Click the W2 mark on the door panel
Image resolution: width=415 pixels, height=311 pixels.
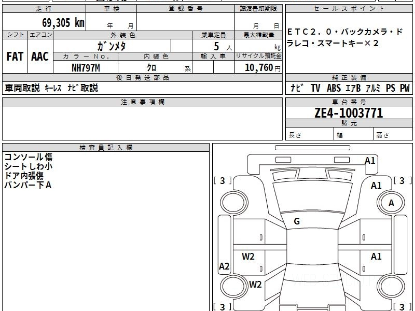point(248,256)
